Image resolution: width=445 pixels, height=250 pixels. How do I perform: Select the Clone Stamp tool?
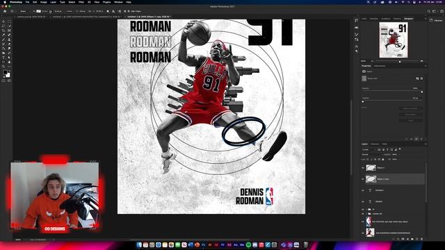(9, 40)
